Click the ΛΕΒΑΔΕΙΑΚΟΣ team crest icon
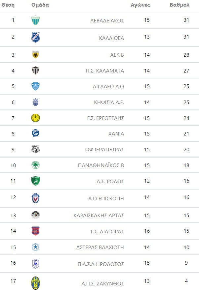The height and width of the screenshot is (293, 199). tap(35, 21)
